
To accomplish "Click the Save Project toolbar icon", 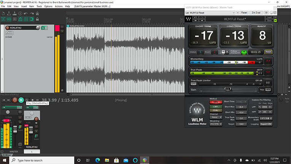I will click(14, 13).
